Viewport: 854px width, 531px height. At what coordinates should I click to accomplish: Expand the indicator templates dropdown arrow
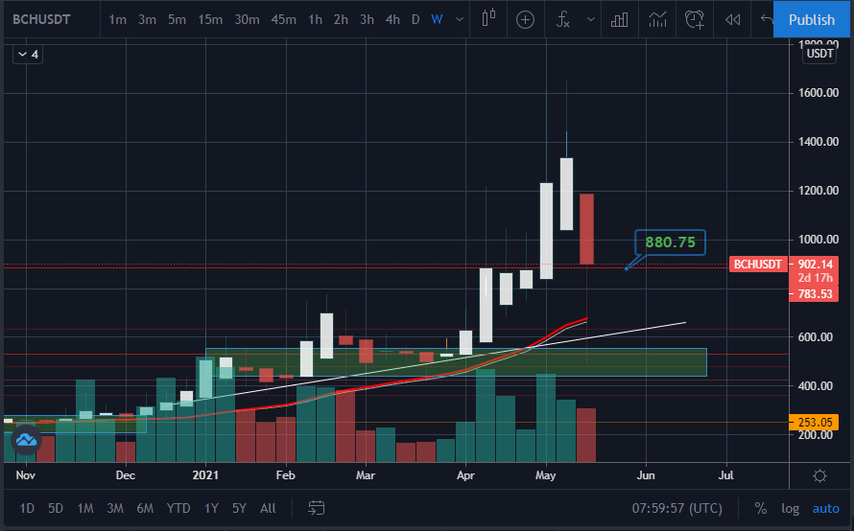click(x=591, y=19)
